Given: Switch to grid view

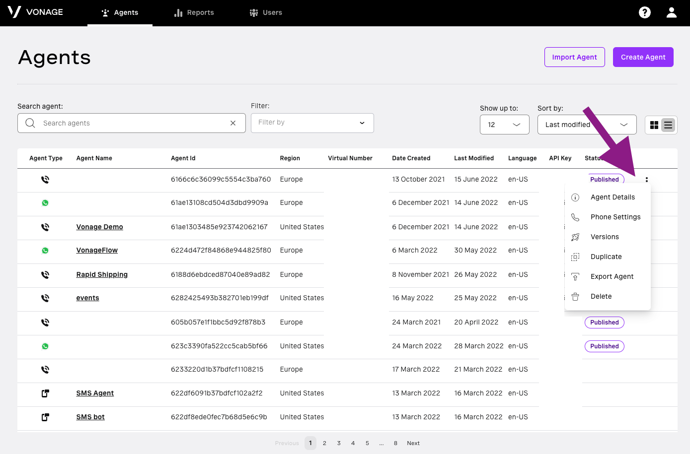Looking at the screenshot, I should pyautogui.click(x=654, y=125).
